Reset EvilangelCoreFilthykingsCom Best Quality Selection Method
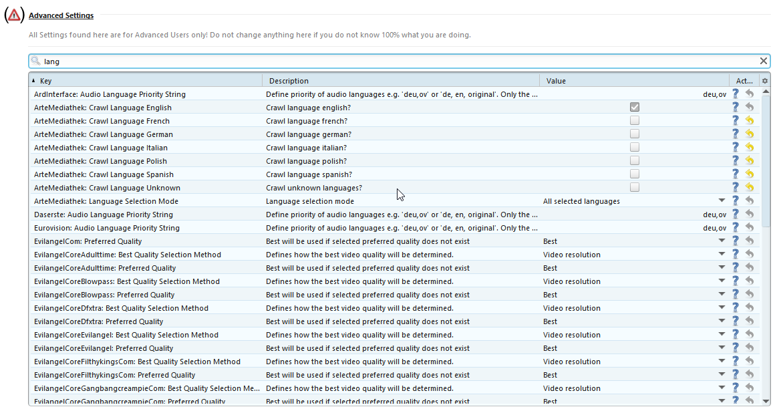Viewport: 775px width, 413px height. coord(750,361)
